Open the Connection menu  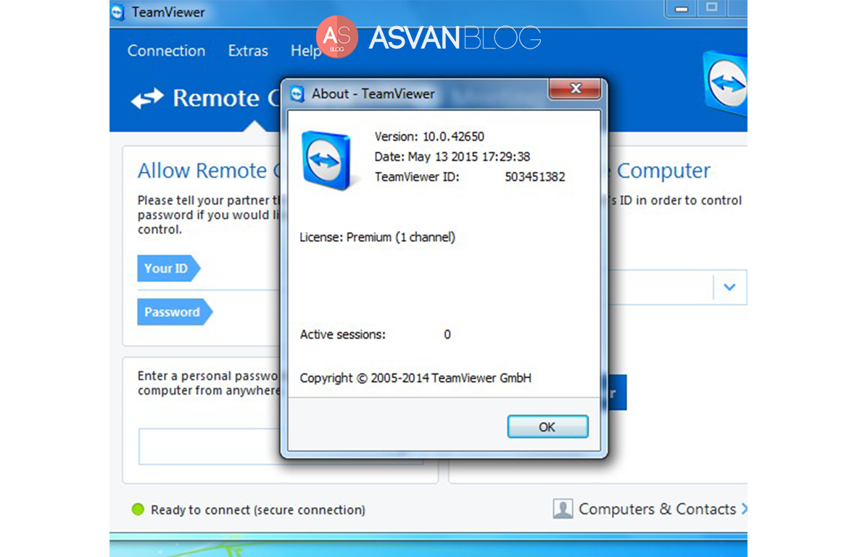pos(166,51)
